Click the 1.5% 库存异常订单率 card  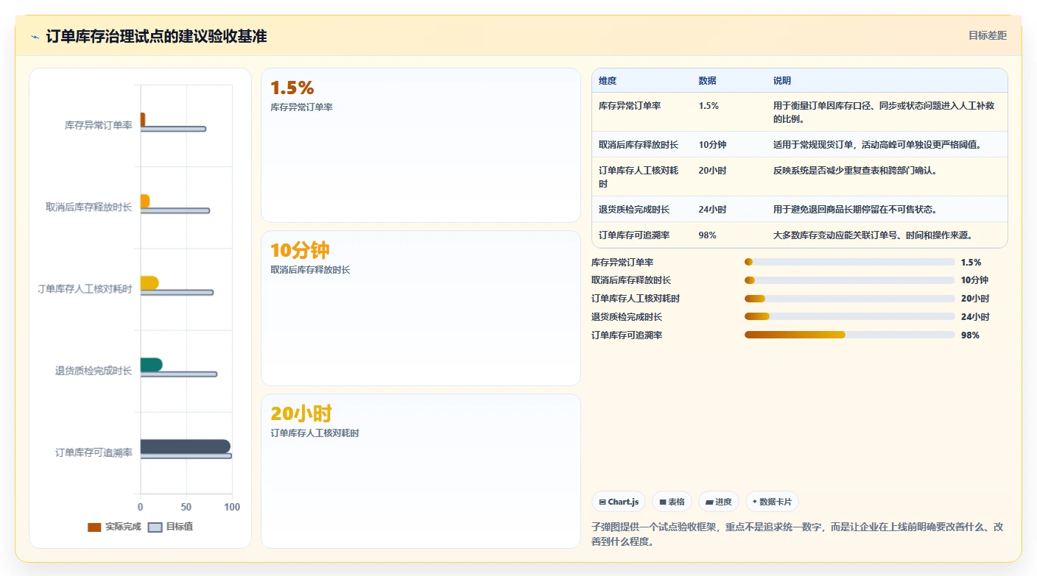tap(421, 145)
